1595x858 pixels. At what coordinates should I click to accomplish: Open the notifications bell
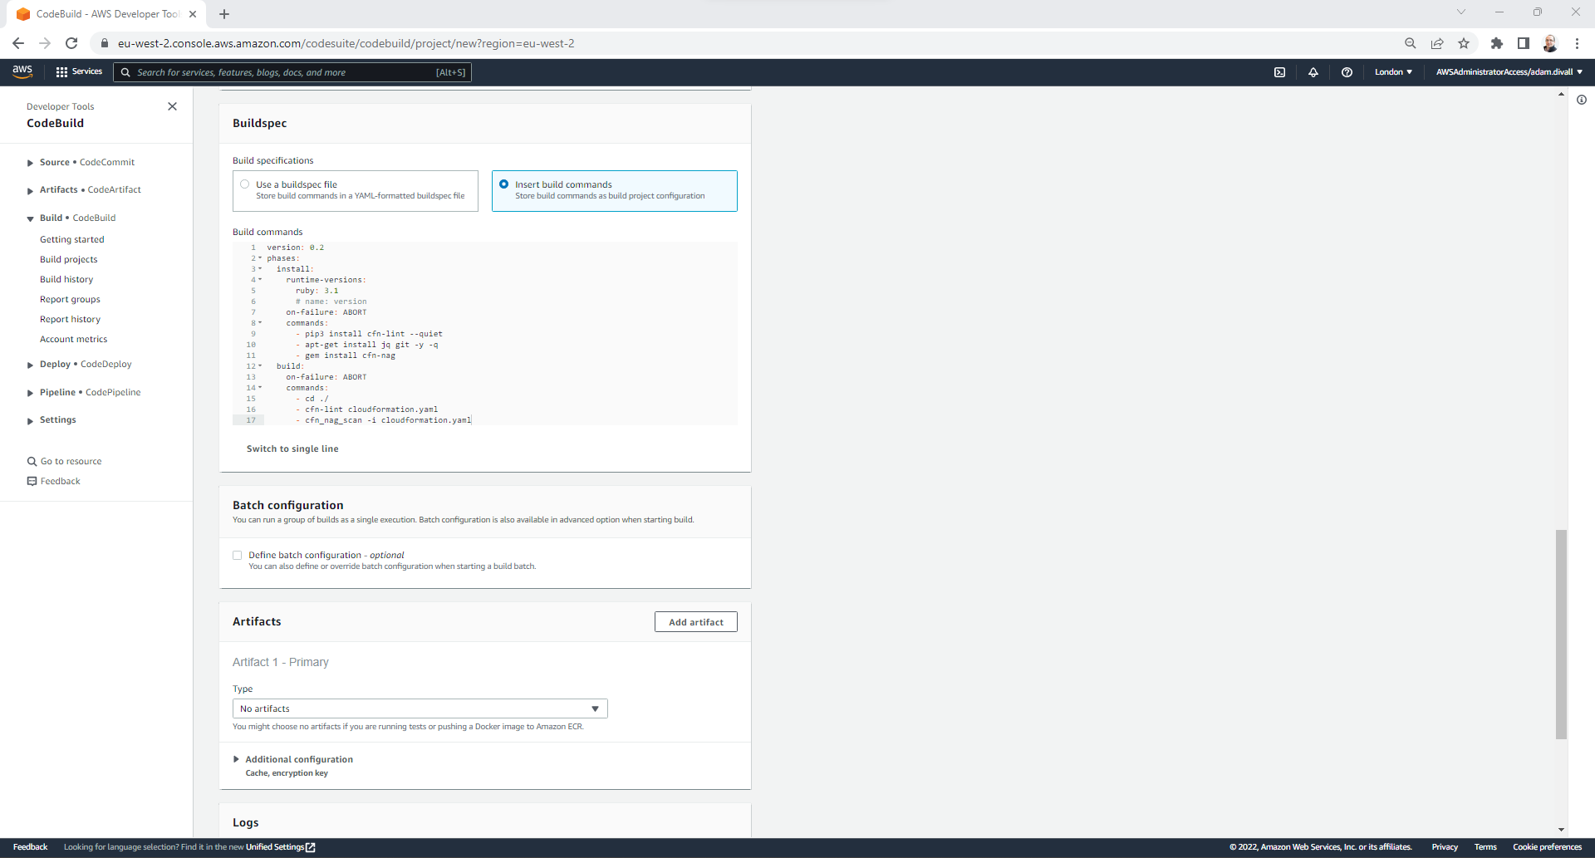click(1313, 72)
